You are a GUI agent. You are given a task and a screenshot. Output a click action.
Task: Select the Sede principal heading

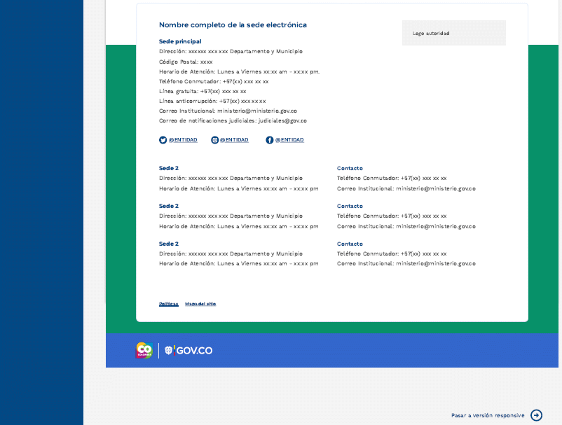point(180,41)
